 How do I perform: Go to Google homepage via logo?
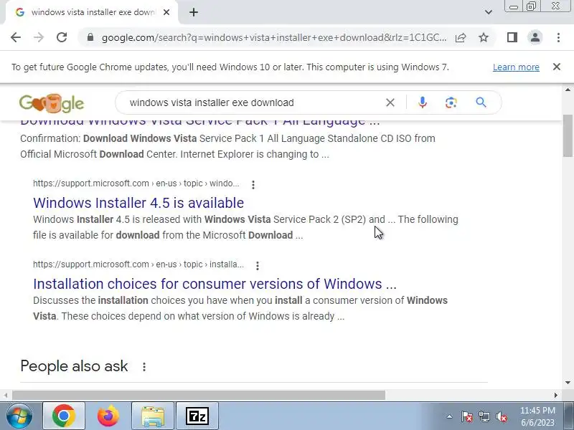52,103
